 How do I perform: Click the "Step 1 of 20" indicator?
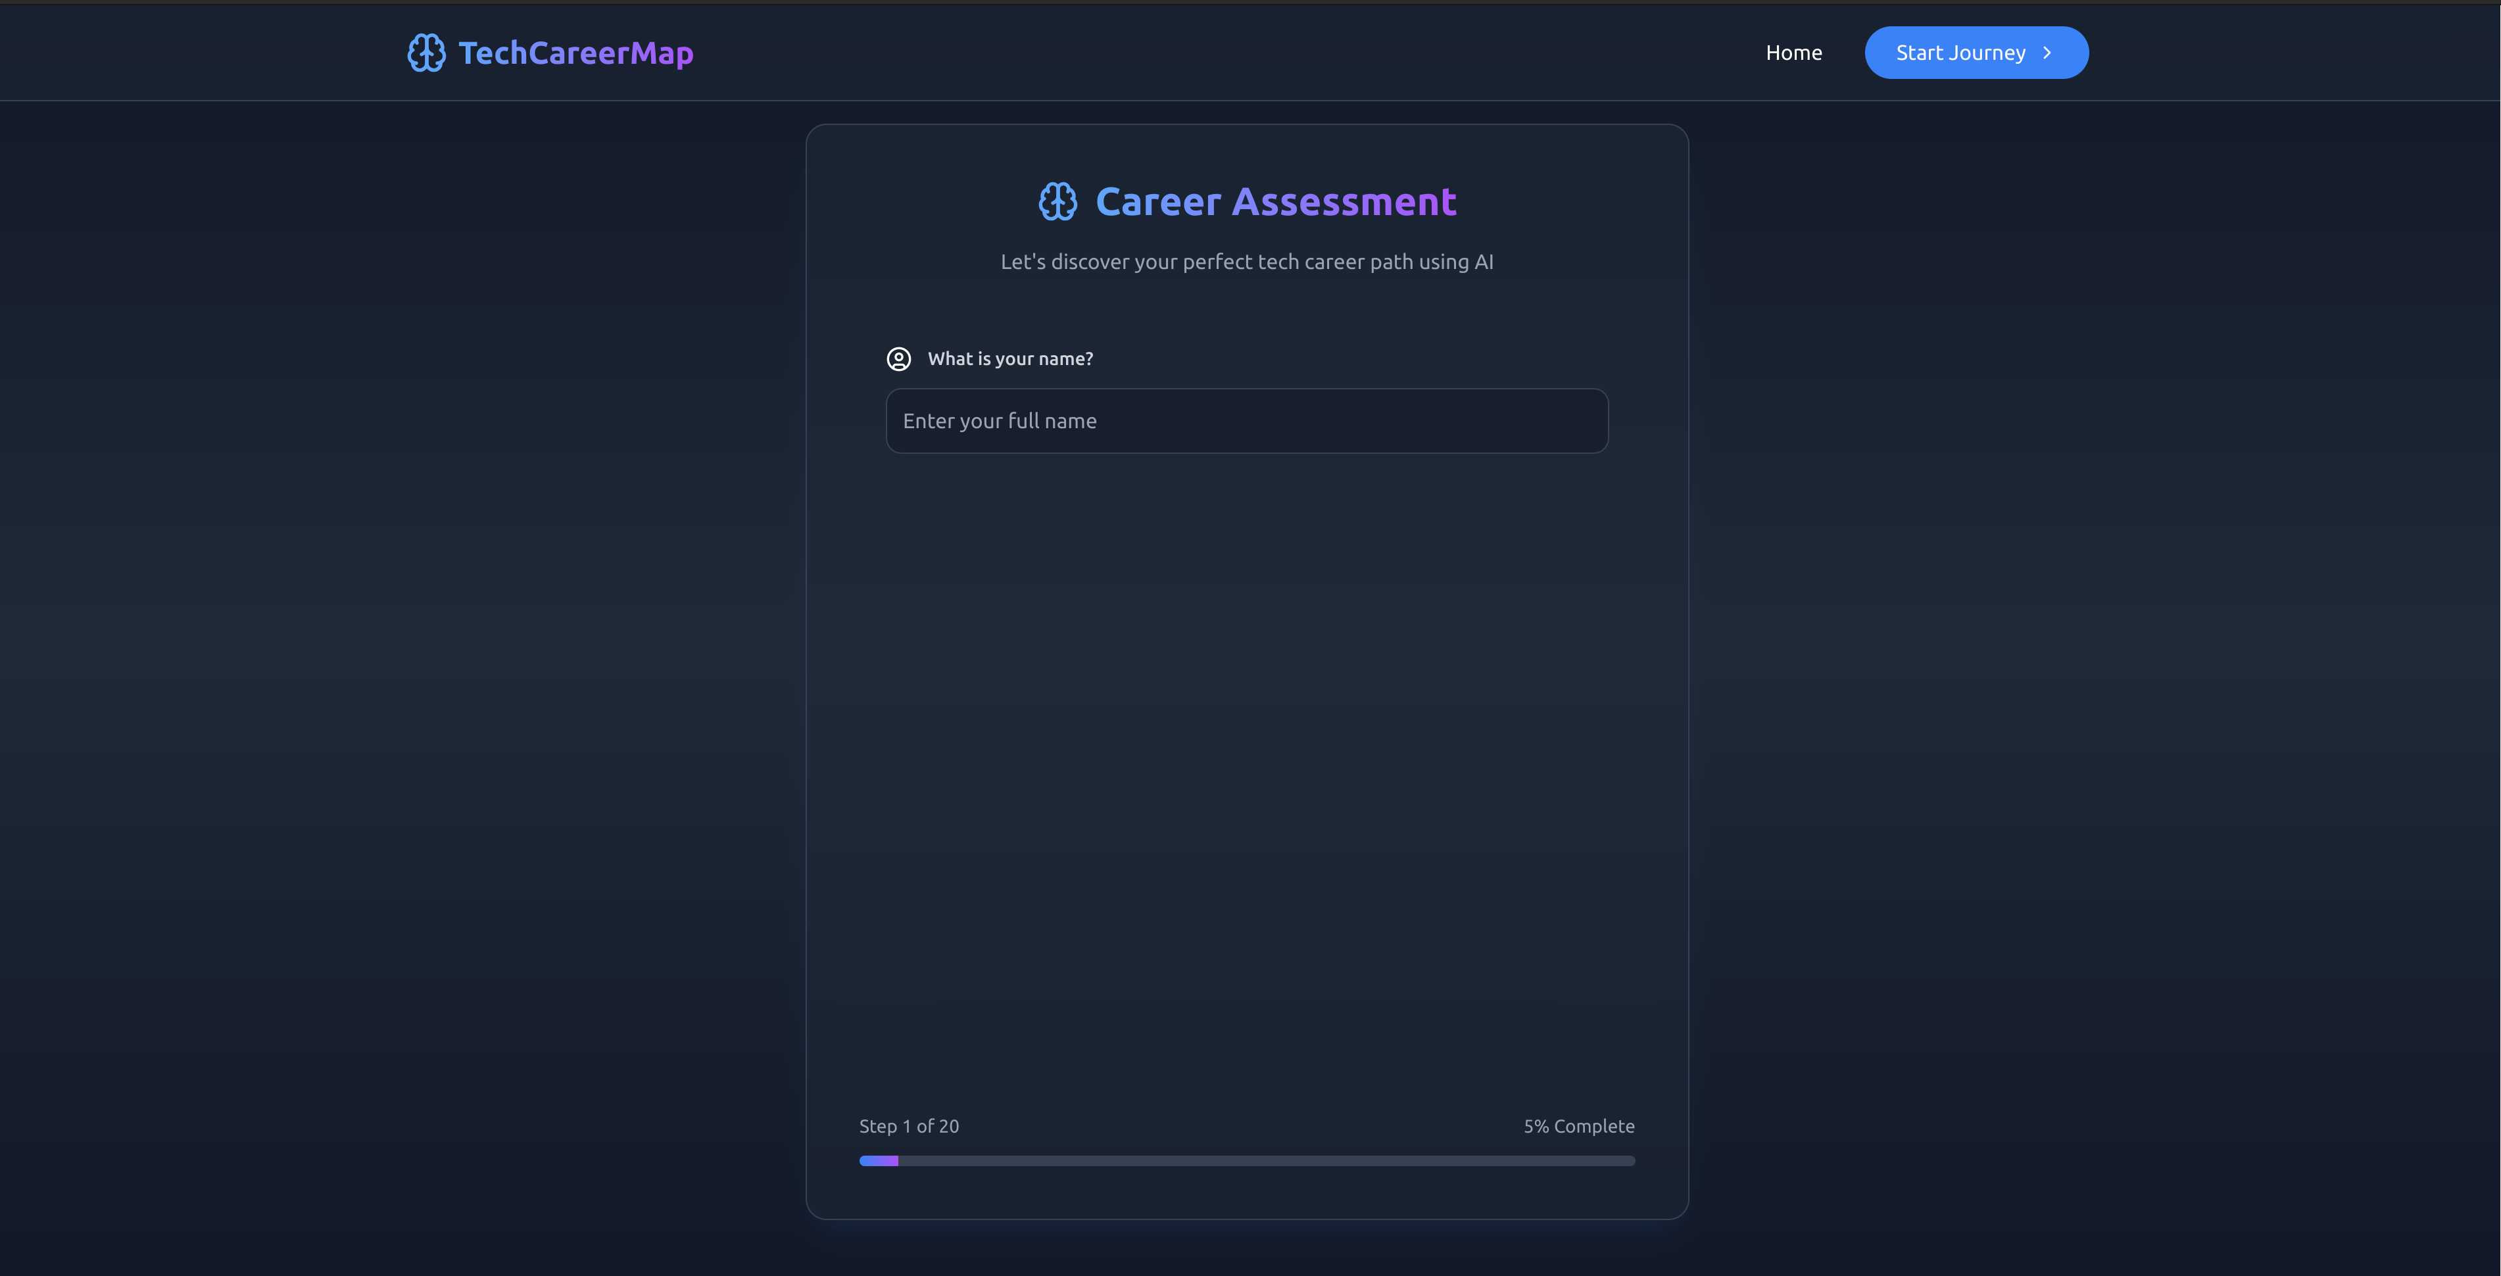pos(909,1127)
